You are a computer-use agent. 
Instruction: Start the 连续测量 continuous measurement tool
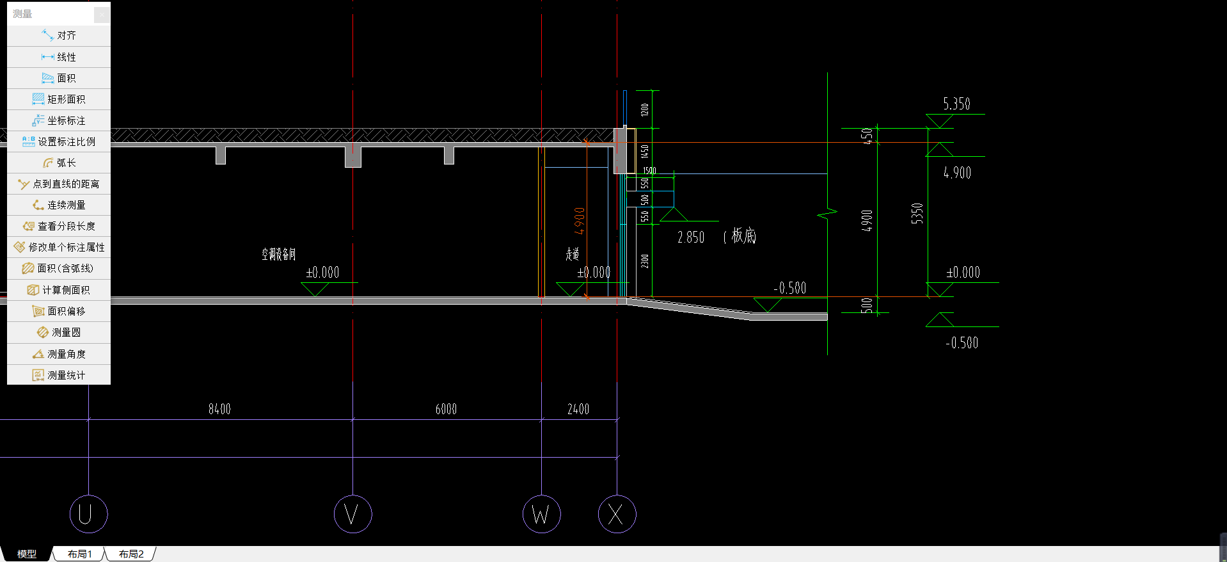(x=59, y=205)
